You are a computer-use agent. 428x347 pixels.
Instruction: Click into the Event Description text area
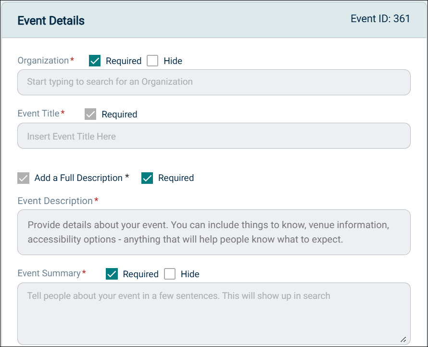tap(214, 232)
